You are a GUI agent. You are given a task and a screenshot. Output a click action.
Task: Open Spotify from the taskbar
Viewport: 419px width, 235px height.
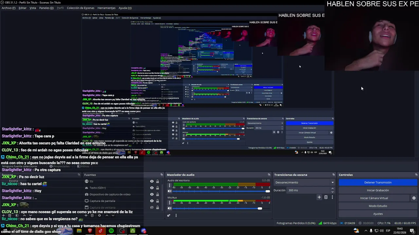click(x=111, y=231)
